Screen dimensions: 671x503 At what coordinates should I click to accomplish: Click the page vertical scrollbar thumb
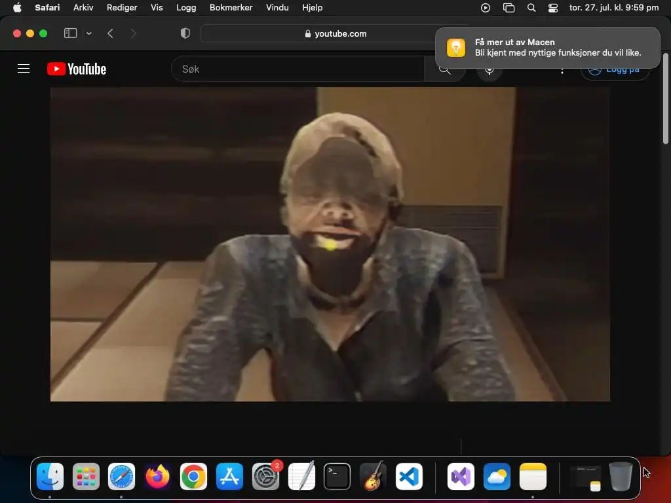point(666,98)
